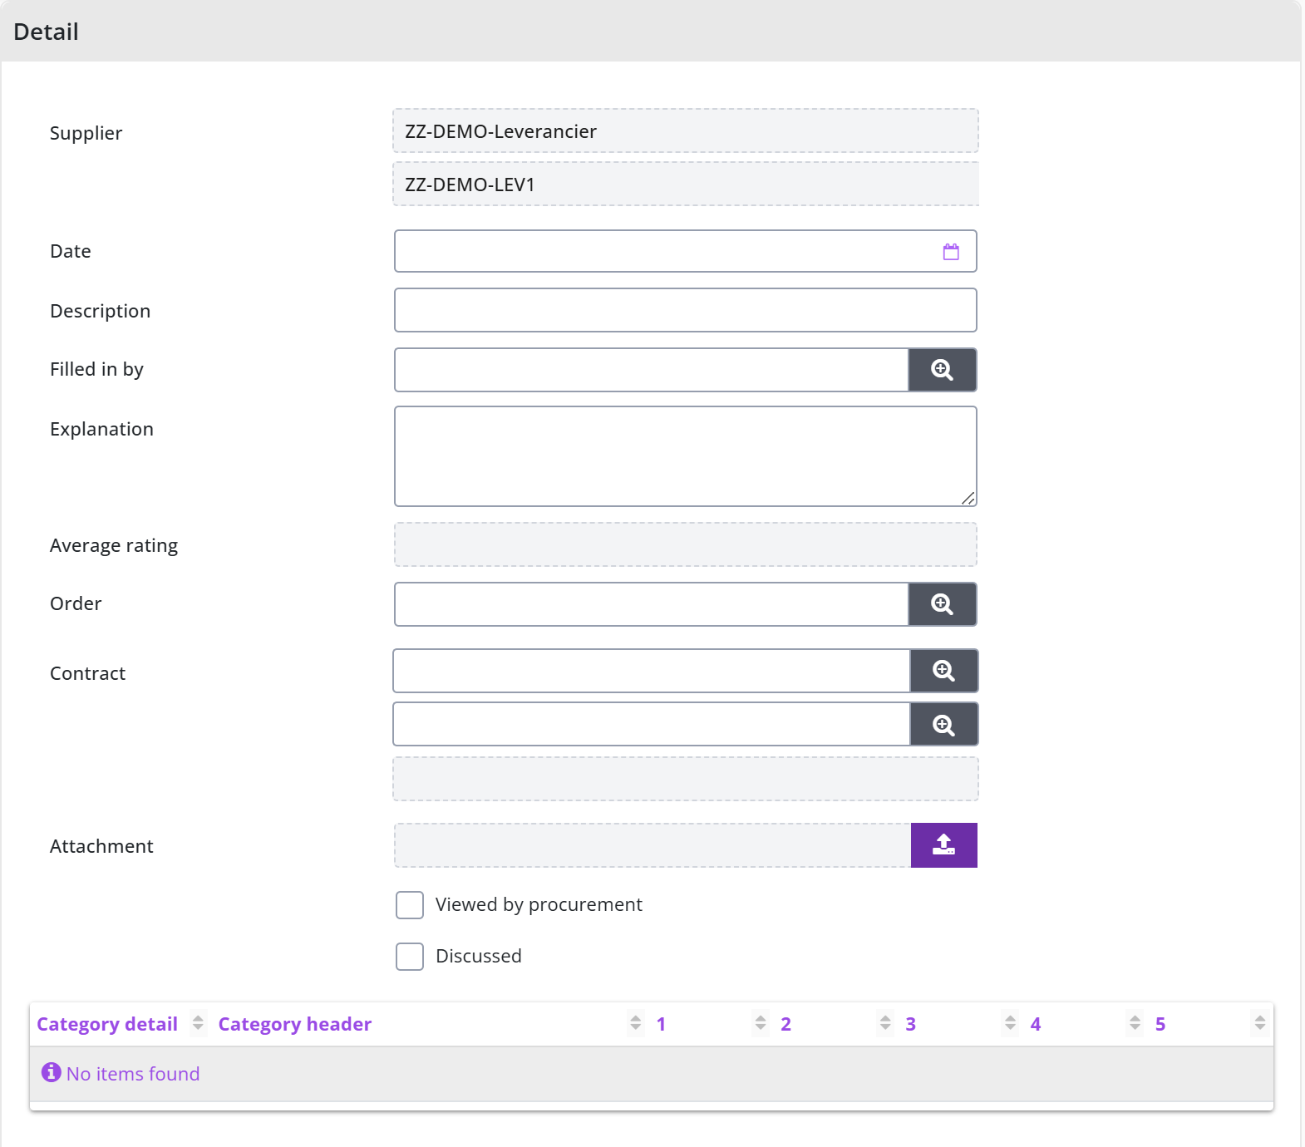Click into the Description text field
Screen dimensions: 1305x1147
(x=686, y=310)
